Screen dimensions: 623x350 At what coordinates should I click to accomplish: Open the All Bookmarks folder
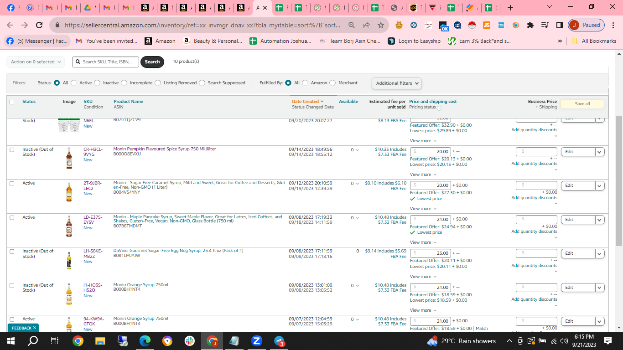pyautogui.click(x=593, y=41)
